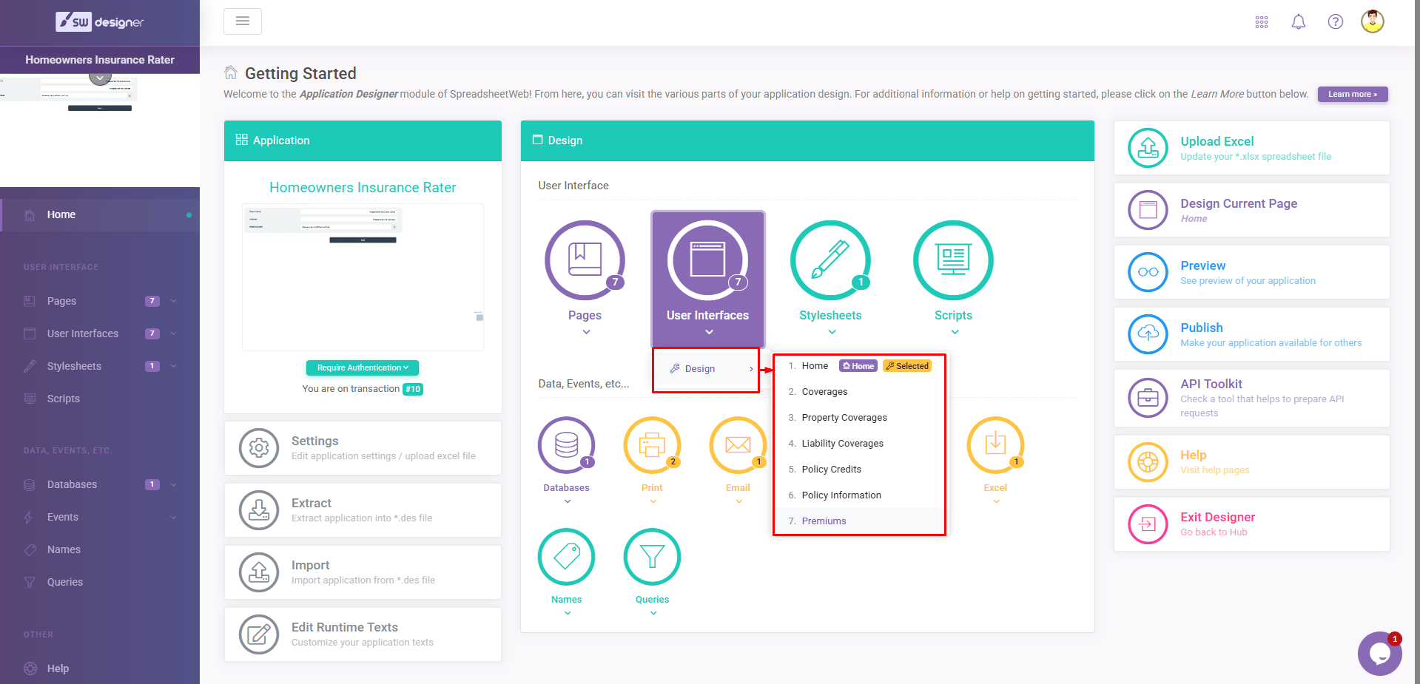Choose Policy Credits in the submenu
The width and height of the screenshot is (1420, 684).
tap(831, 470)
